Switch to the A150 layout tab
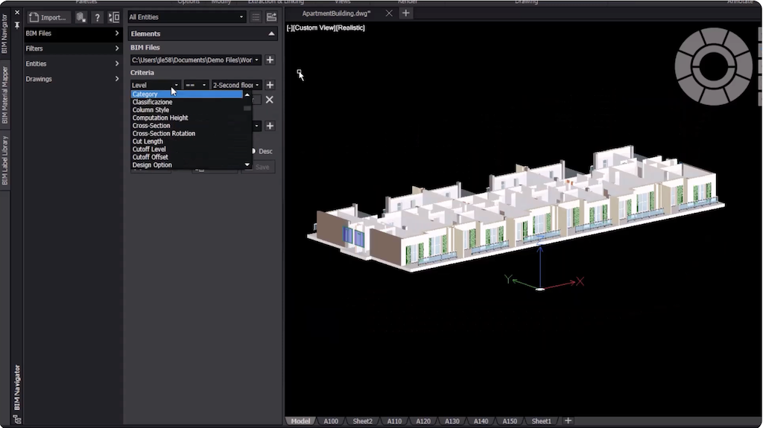This screenshot has height=428, width=763. tap(510, 421)
